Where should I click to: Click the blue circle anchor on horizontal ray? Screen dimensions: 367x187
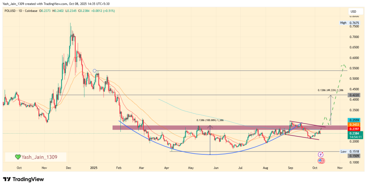[95, 71]
